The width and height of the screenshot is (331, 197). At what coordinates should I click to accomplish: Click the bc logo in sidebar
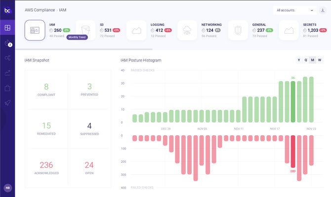coord(7,10)
